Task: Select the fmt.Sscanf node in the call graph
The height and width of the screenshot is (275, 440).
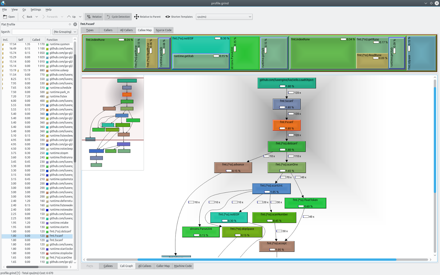Action: (x=286, y=104)
